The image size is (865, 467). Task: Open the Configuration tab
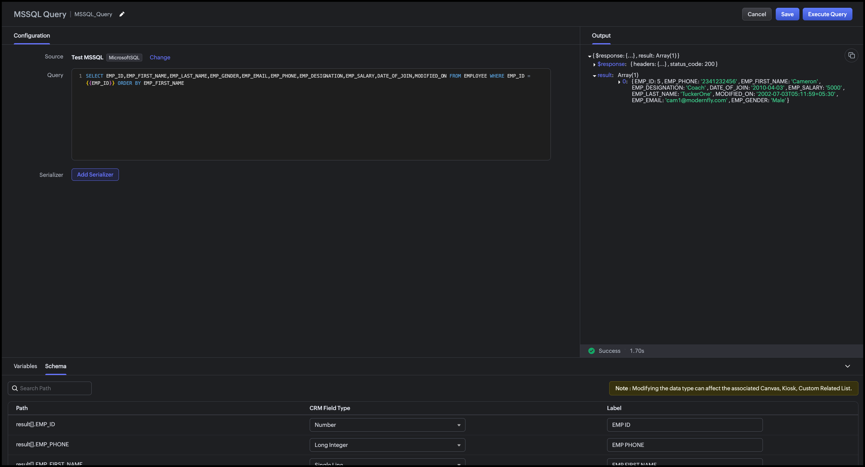pyautogui.click(x=31, y=36)
